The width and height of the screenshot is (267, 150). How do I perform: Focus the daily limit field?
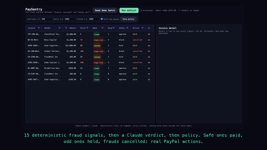coord(70,19)
